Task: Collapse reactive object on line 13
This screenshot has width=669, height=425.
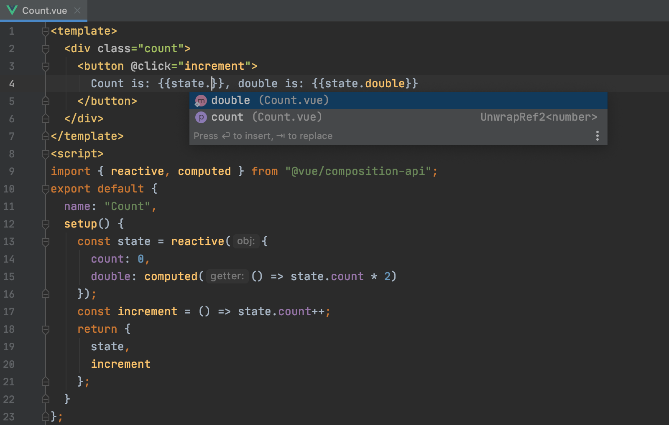Action: pyautogui.click(x=46, y=242)
